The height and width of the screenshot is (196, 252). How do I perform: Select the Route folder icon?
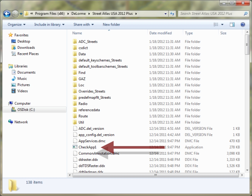pos(75,116)
